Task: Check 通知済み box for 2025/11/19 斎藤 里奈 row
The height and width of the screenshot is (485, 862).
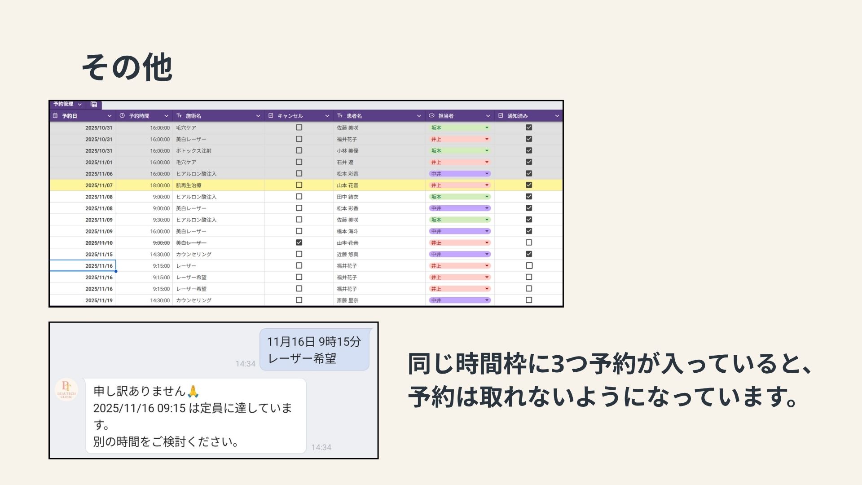Action: click(x=529, y=300)
